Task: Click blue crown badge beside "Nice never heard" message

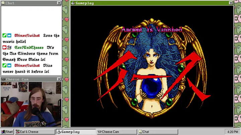Action: click(9, 65)
